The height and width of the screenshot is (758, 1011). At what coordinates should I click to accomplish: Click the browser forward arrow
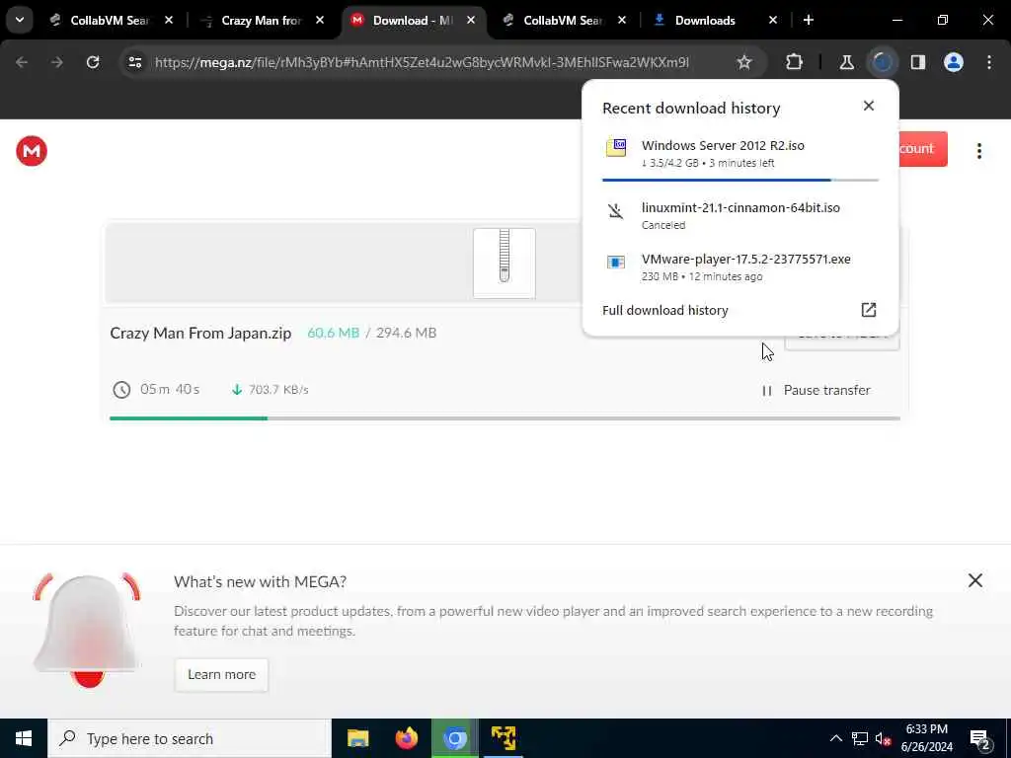click(56, 62)
